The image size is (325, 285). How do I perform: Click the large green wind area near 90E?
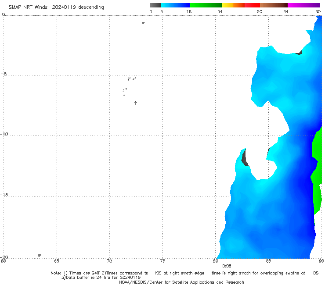point(317,170)
